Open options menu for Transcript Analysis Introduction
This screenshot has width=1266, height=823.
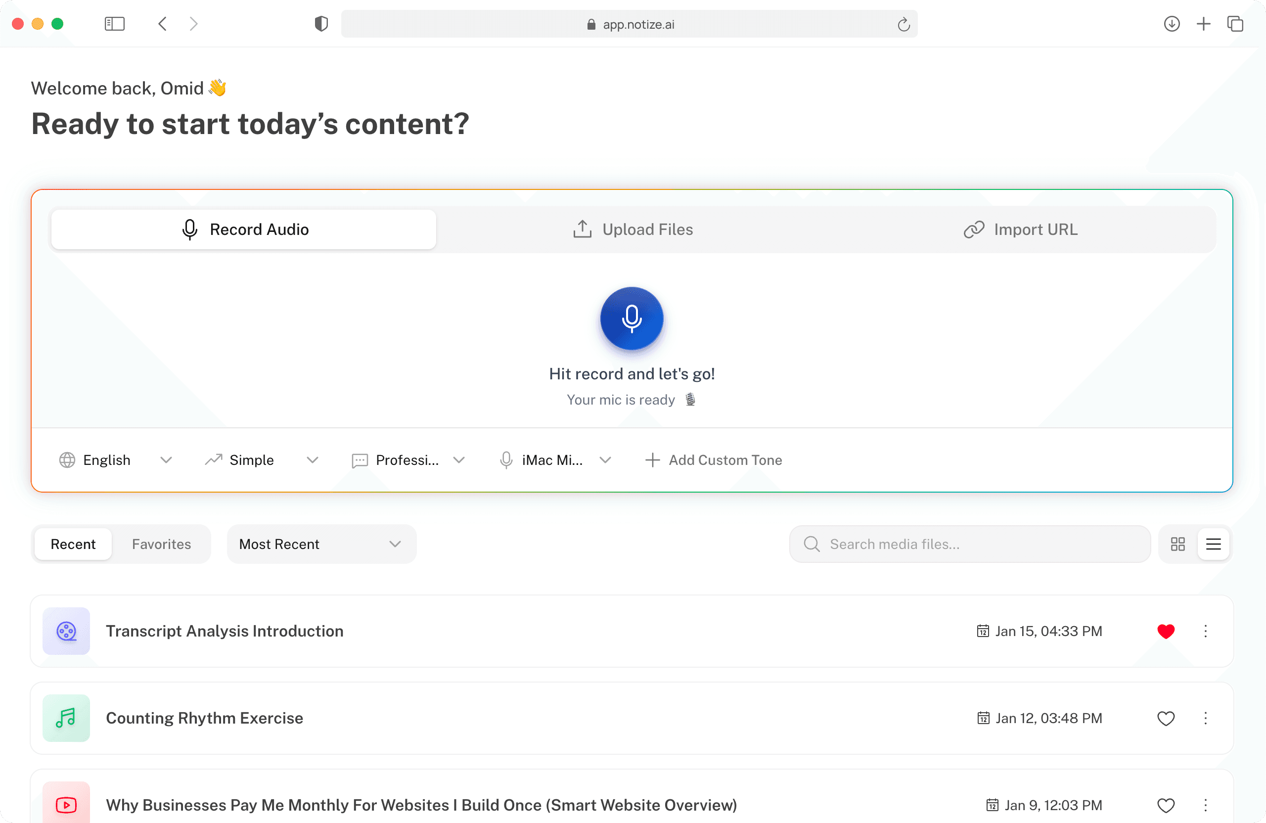1205,631
